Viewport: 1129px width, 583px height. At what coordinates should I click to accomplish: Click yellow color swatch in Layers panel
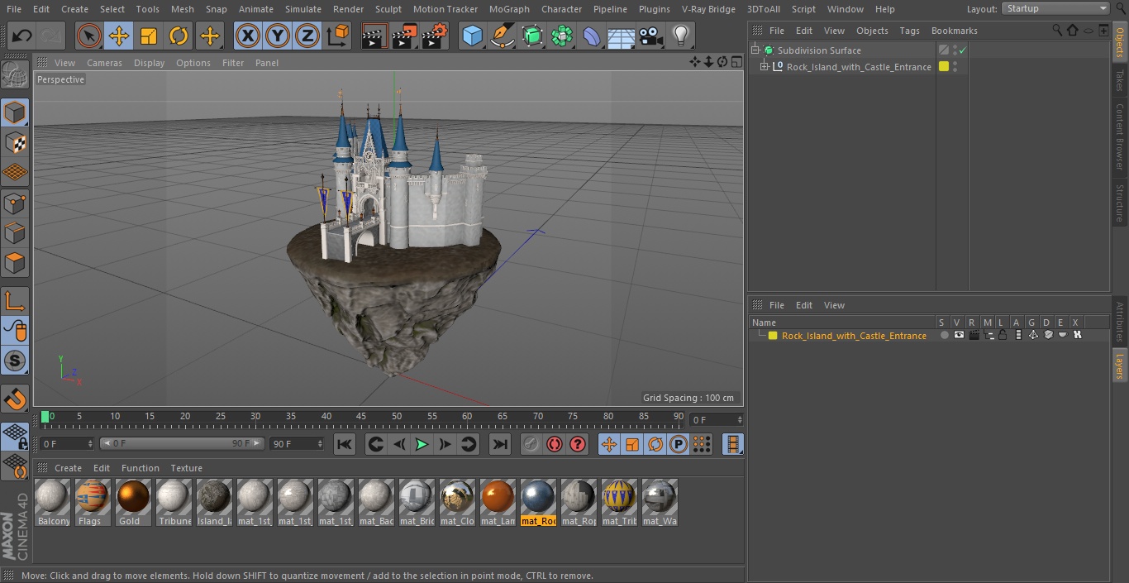[773, 336]
